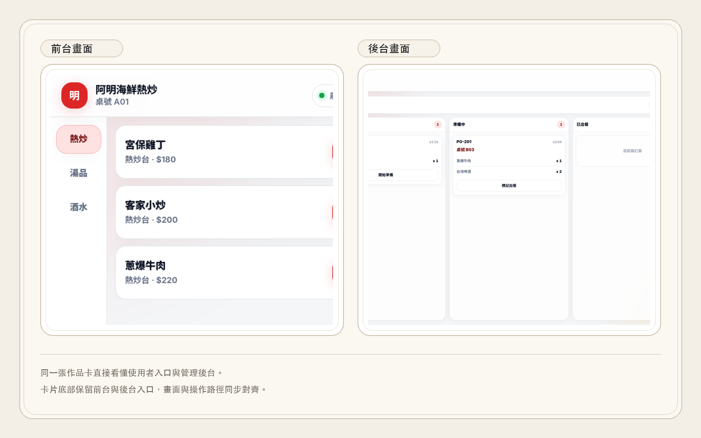Click the PO-201 order number
Viewport: 701px width, 438px height.
[x=464, y=142]
